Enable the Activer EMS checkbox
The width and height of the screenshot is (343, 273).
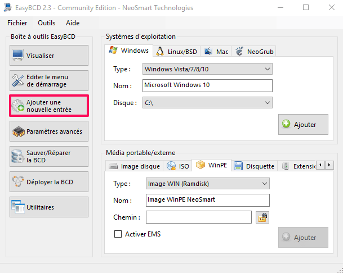coord(118,234)
